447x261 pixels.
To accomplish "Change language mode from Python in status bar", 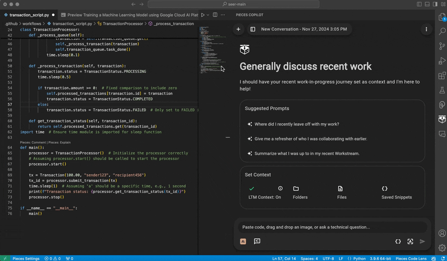I will tap(359, 258).
